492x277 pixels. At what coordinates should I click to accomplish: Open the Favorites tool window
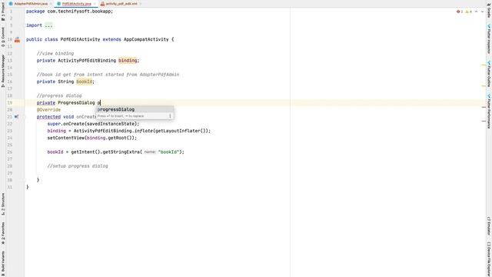[x=3, y=233]
